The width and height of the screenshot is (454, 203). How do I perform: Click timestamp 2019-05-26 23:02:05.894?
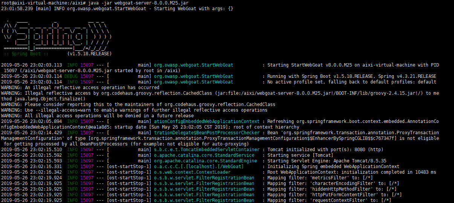pos(32,121)
